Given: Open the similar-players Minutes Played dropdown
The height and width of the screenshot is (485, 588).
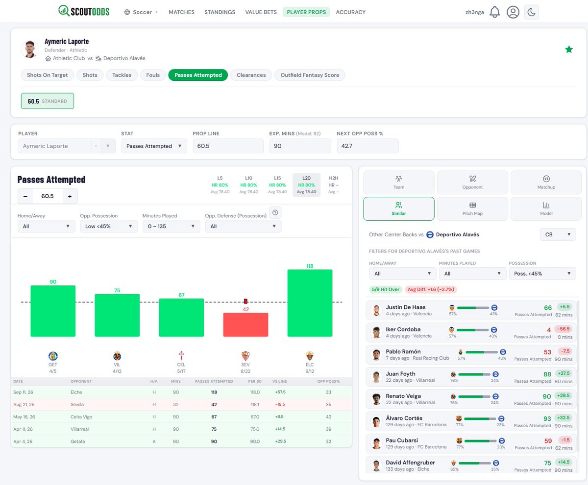Looking at the screenshot, I should [472, 274].
